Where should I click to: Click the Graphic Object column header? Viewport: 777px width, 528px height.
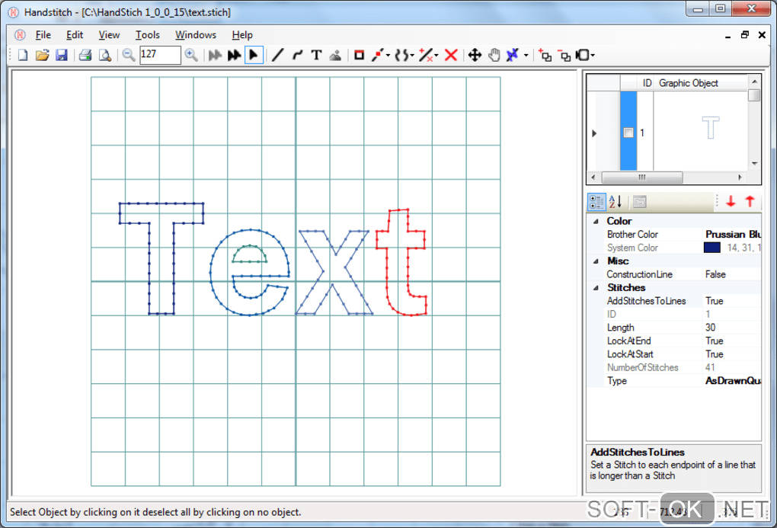click(689, 83)
